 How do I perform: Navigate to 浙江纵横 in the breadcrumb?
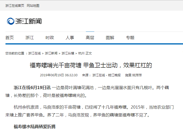coord(68,53)
